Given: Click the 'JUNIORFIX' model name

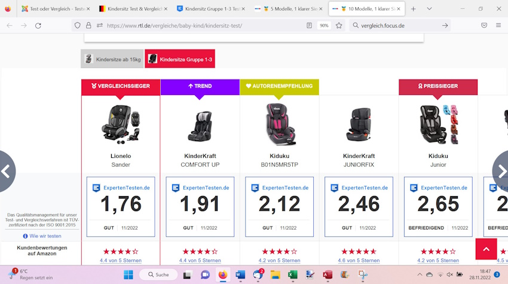Looking at the screenshot, I should click(x=359, y=164).
